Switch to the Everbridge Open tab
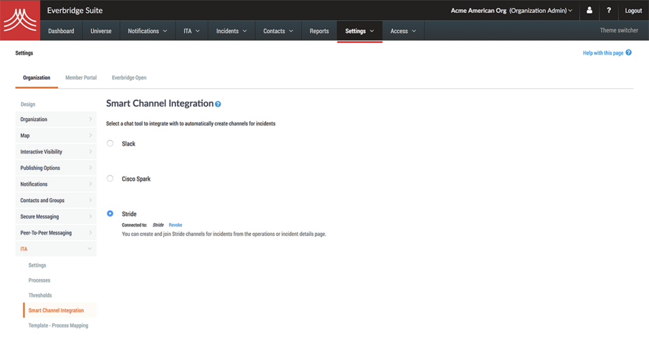649x342 pixels. pos(129,78)
